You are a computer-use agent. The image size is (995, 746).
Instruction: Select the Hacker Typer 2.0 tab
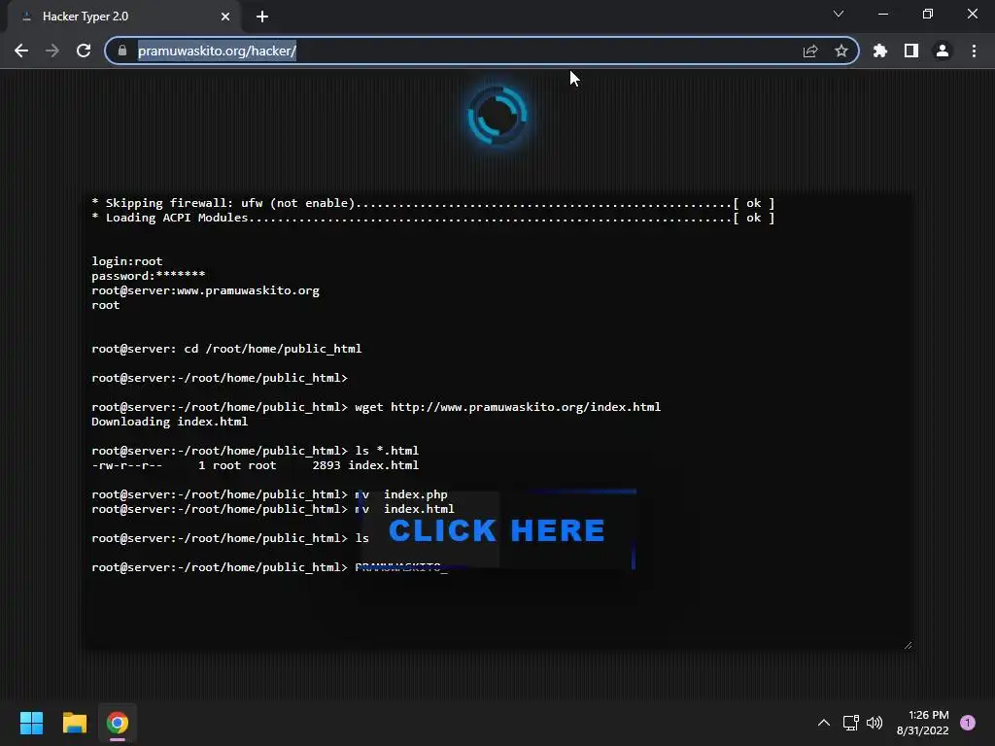[123, 17]
